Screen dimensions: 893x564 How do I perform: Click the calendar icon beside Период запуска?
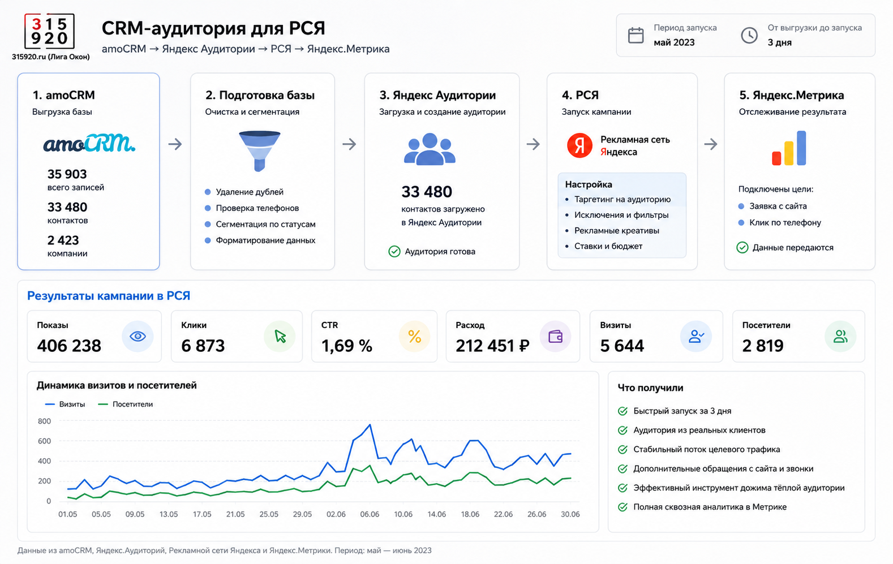pyautogui.click(x=636, y=35)
